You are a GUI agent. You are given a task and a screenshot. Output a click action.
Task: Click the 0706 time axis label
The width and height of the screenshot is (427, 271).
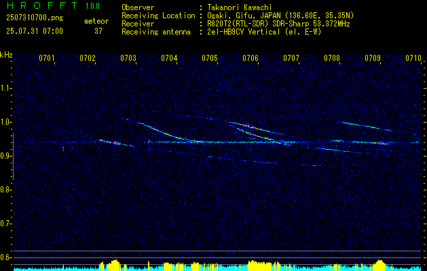pyautogui.click(x=250, y=58)
